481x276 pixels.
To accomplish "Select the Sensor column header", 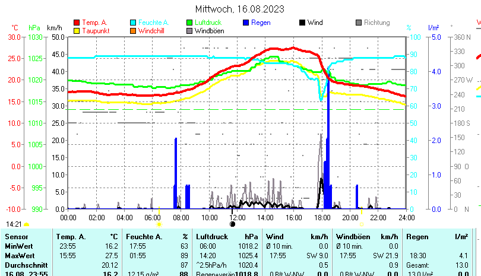I will tap(16, 236).
